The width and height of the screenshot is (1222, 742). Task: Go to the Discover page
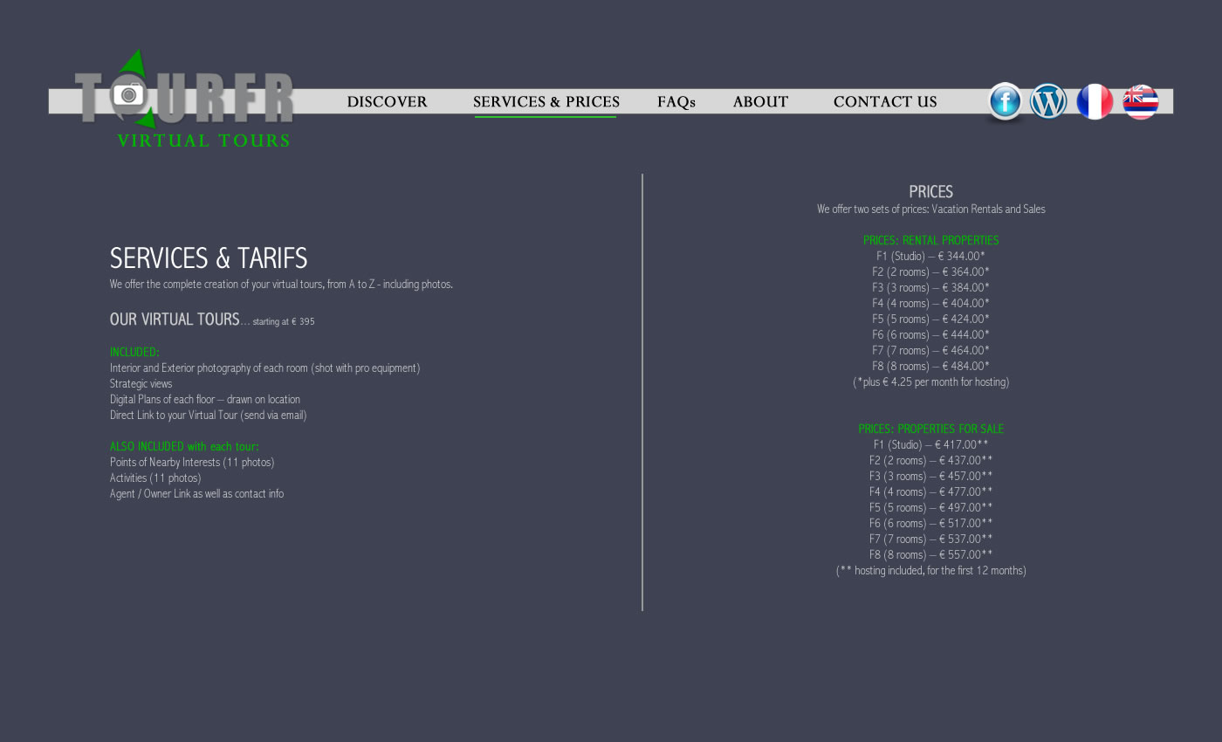click(387, 102)
